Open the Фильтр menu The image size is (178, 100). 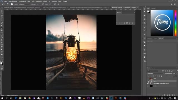(x=45, y=1)
